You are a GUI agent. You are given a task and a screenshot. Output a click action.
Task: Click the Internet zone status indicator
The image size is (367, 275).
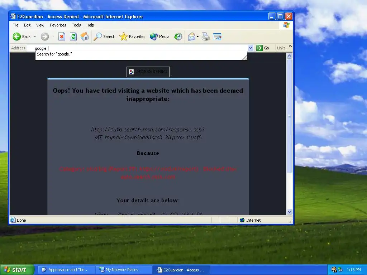pyautogui.click(x=250, y=220)
